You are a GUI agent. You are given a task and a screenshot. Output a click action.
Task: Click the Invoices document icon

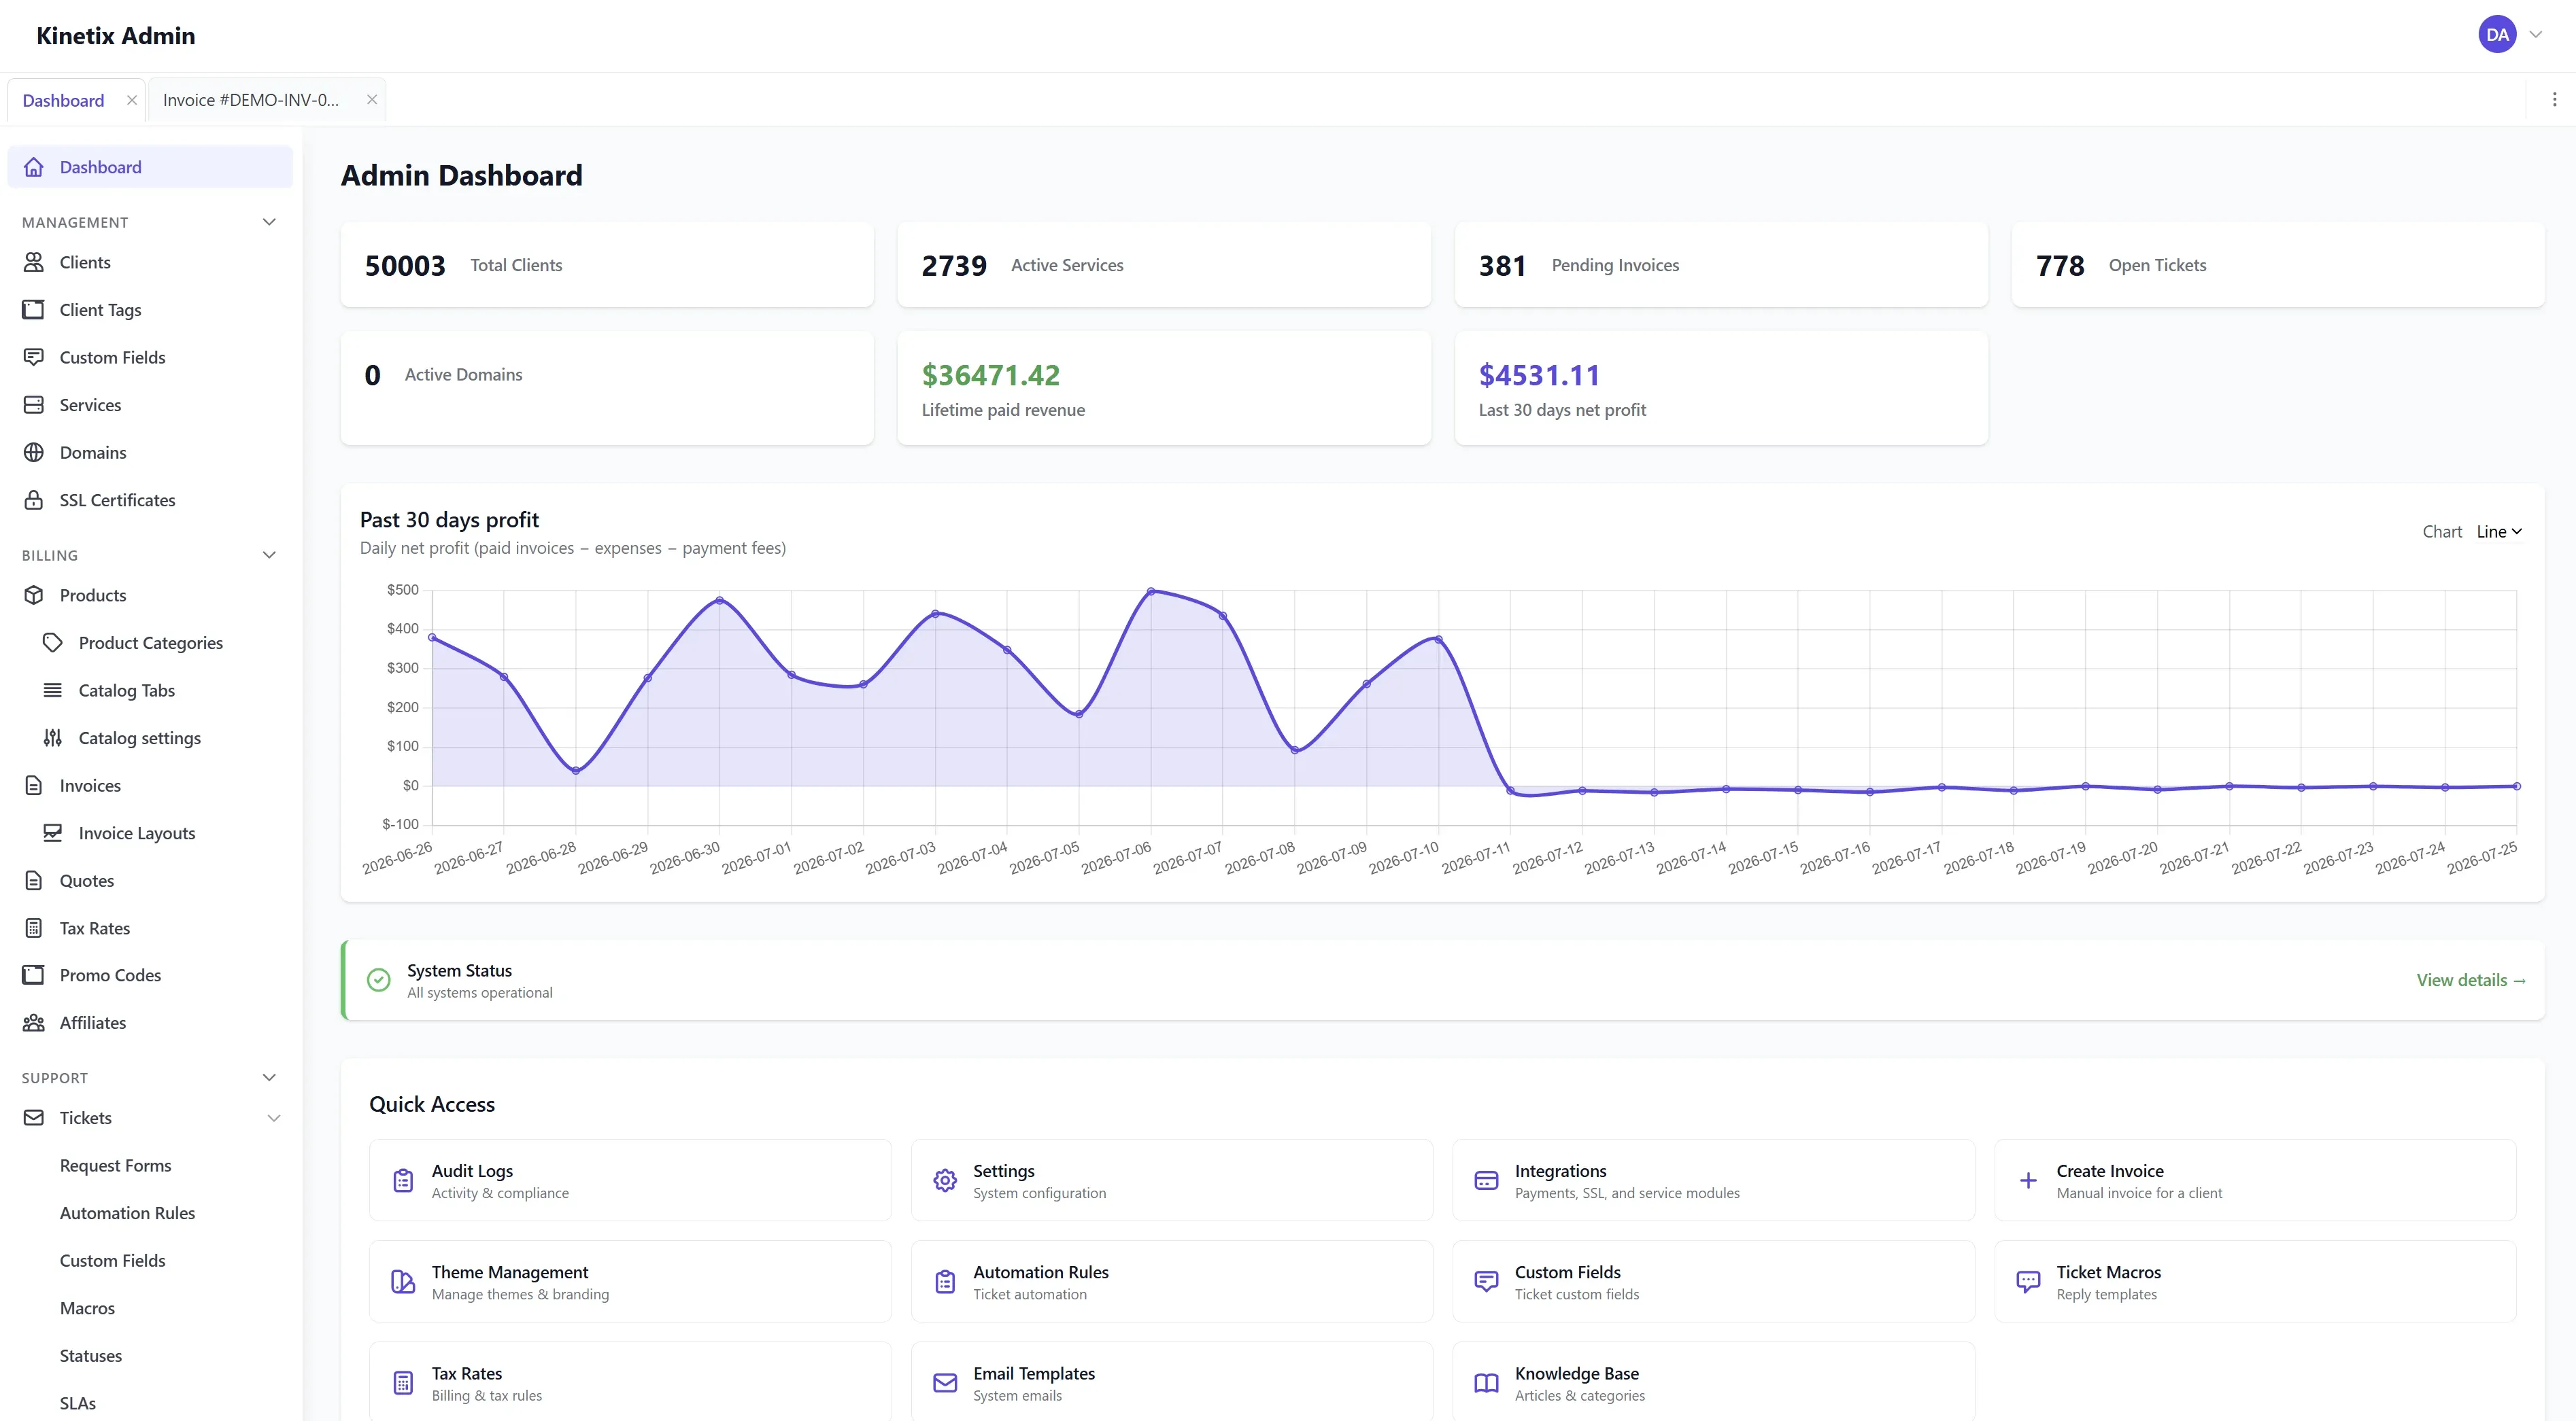(34, 786)
